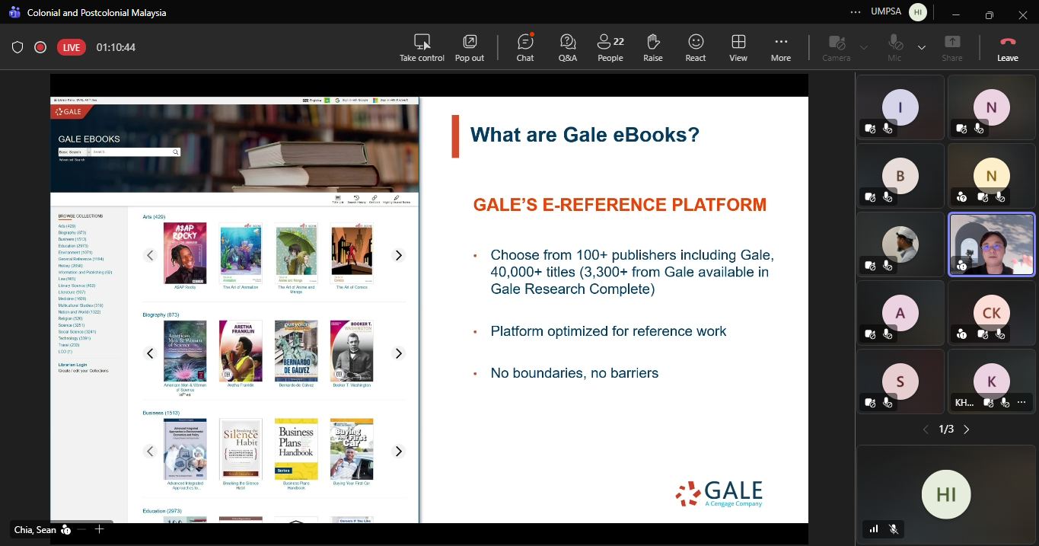Screen dimensions: 1039x546
Task: Click the shield privacy icon
Action: [x=18, y=47]
